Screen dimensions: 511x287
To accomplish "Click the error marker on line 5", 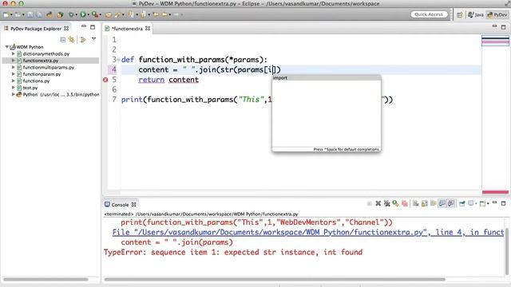I will 105,80.
